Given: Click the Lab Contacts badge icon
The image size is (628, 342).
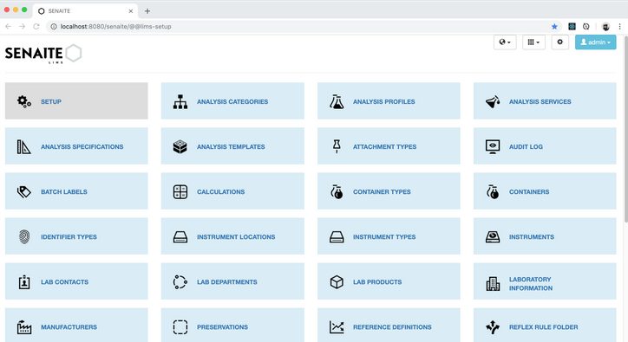Looking at the screenshot, I should pyautogui.click(x=24, y=282).
